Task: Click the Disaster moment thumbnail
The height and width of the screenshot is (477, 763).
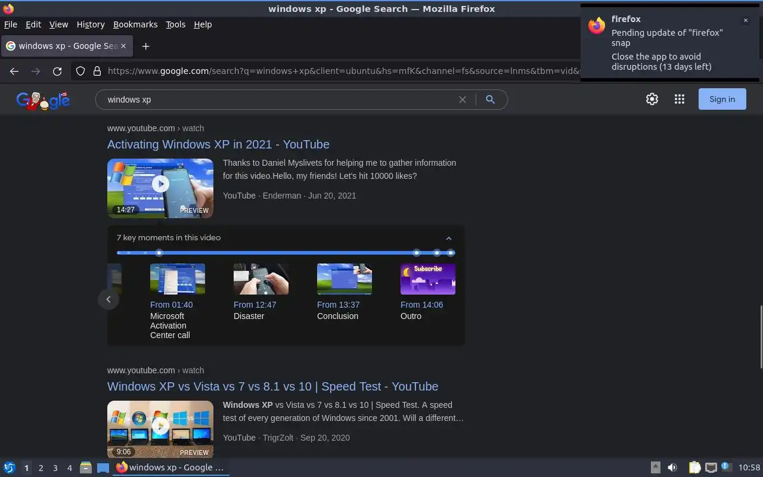Action: pos(261,279)
